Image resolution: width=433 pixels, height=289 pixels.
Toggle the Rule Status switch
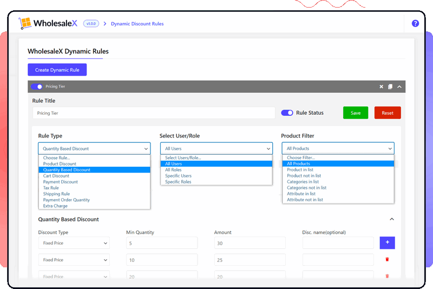[x=287, y=113]
